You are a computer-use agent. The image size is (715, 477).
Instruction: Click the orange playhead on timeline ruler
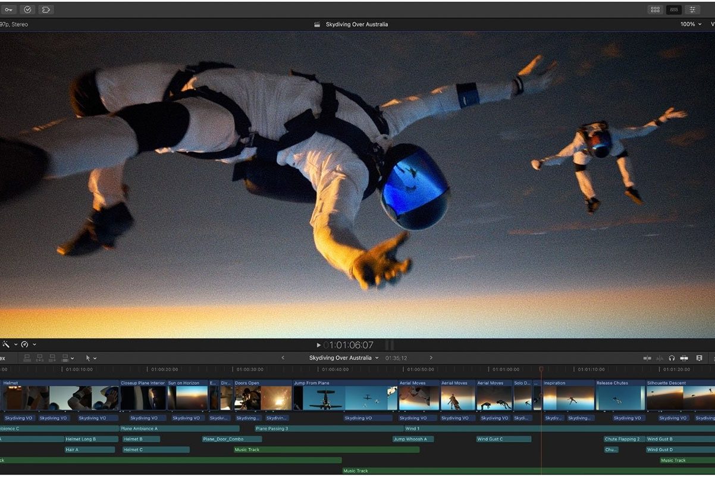click(541, 369)
